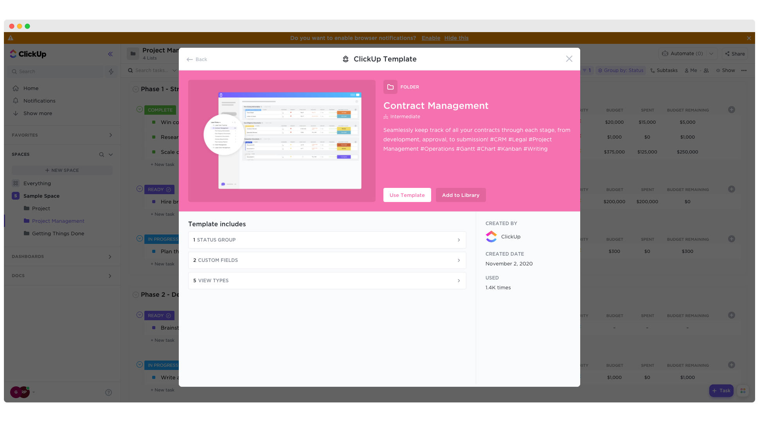This screenshot has height=422, width=759.
Task: Click Add to Library button
Action: (x=460, y=195)
